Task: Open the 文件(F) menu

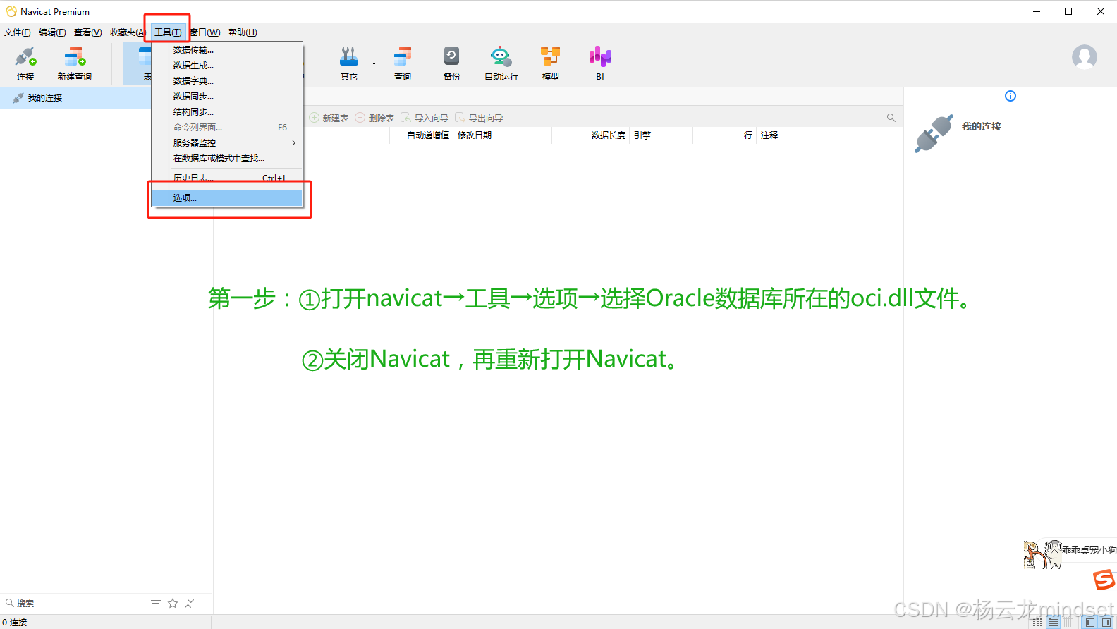Action: coord(18,32)
